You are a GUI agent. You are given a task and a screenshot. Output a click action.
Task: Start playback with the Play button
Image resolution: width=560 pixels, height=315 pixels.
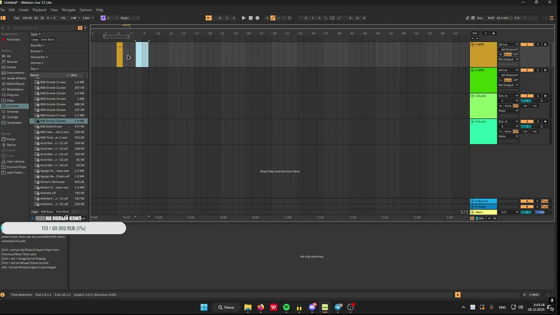pyautogui.click(x=244, y=18)
